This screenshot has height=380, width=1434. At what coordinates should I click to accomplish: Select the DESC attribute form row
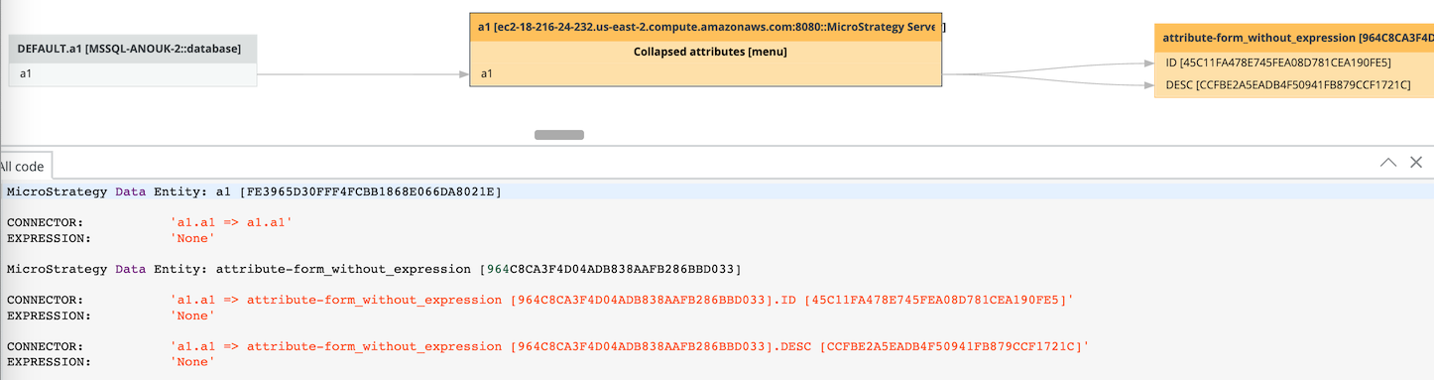coord(1294,85)
